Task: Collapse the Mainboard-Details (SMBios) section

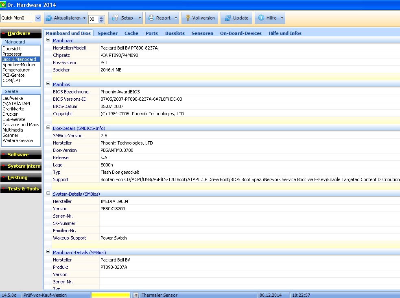Action: pos(48,252)
